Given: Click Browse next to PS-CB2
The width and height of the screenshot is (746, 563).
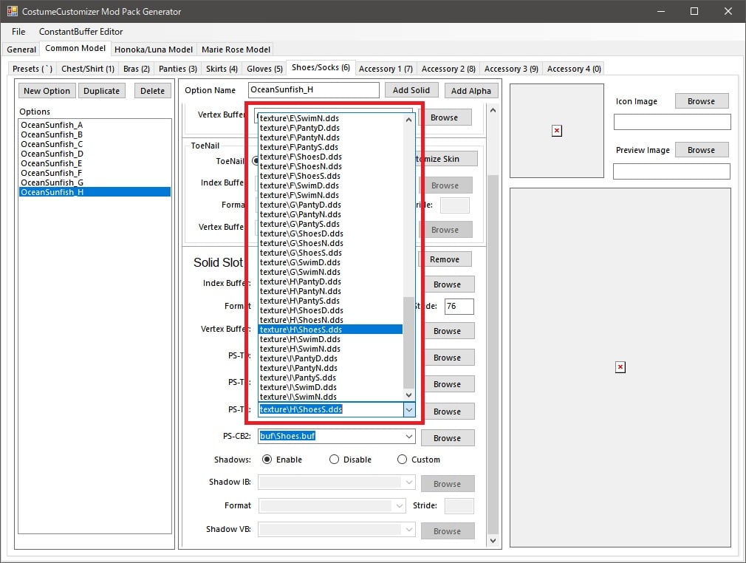Looking at the screenshot, I should click(x=447, y=438).
